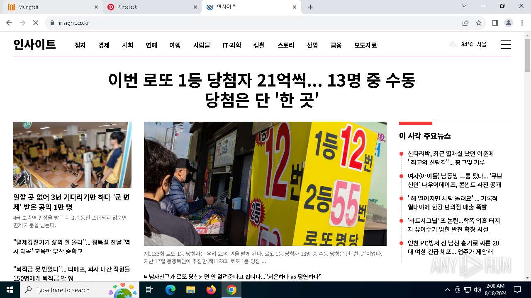The height and width of the screenshot is (298, 531).
Task: Open the IT·과학 section
Action: (x=231, y=45)
